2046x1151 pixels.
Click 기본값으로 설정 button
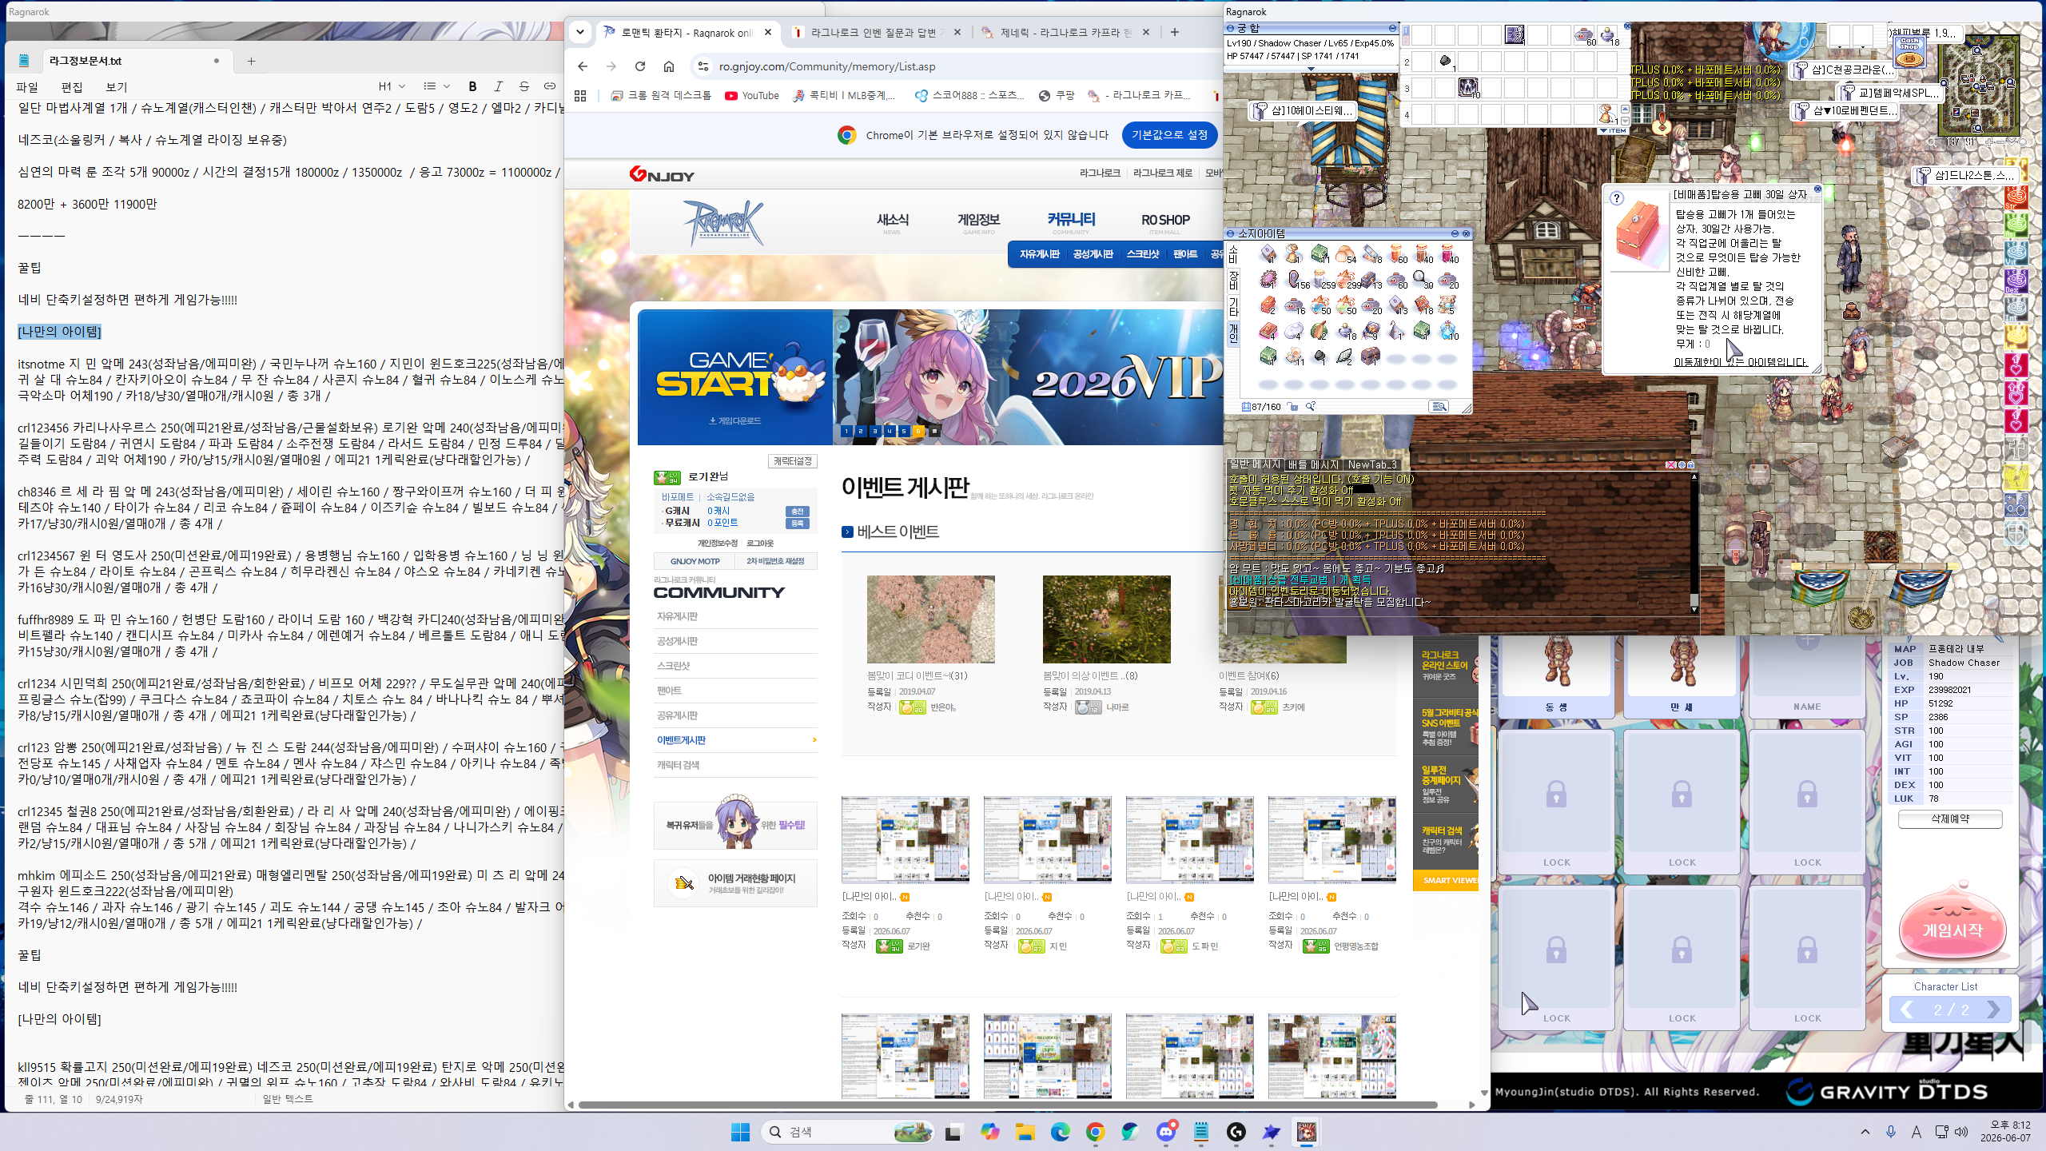pos(1169,135)
